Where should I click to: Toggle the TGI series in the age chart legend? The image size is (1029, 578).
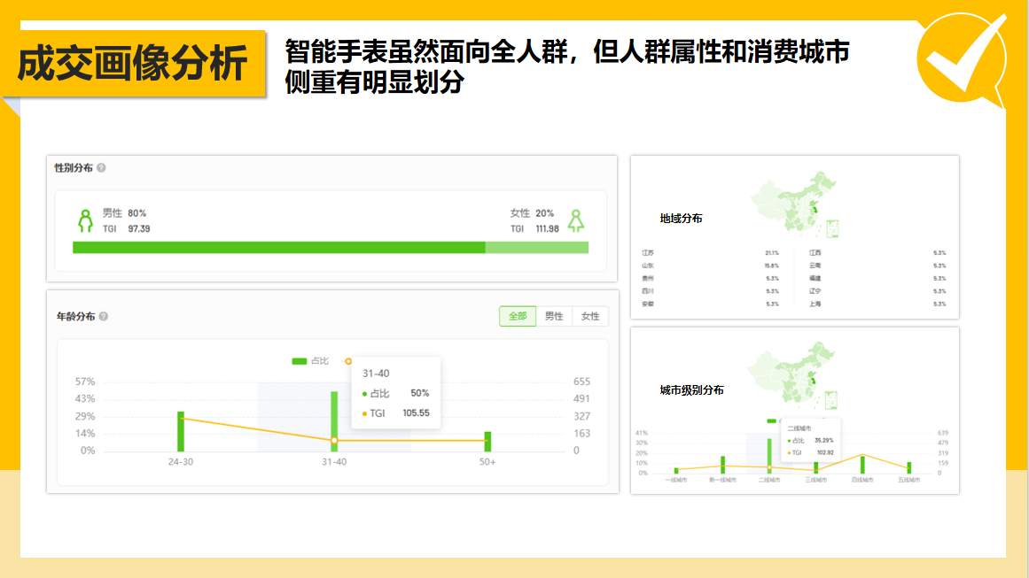pyautogui.click(x=348, y=361)
